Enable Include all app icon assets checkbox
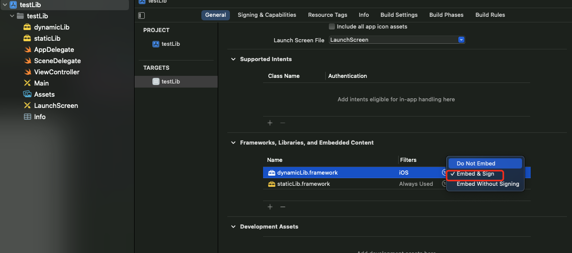 coord(331,26)
